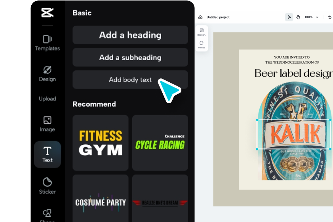This screenshot has height=222, width=333.
Task: Click the undo arrow icon
Action: (329, 17)
